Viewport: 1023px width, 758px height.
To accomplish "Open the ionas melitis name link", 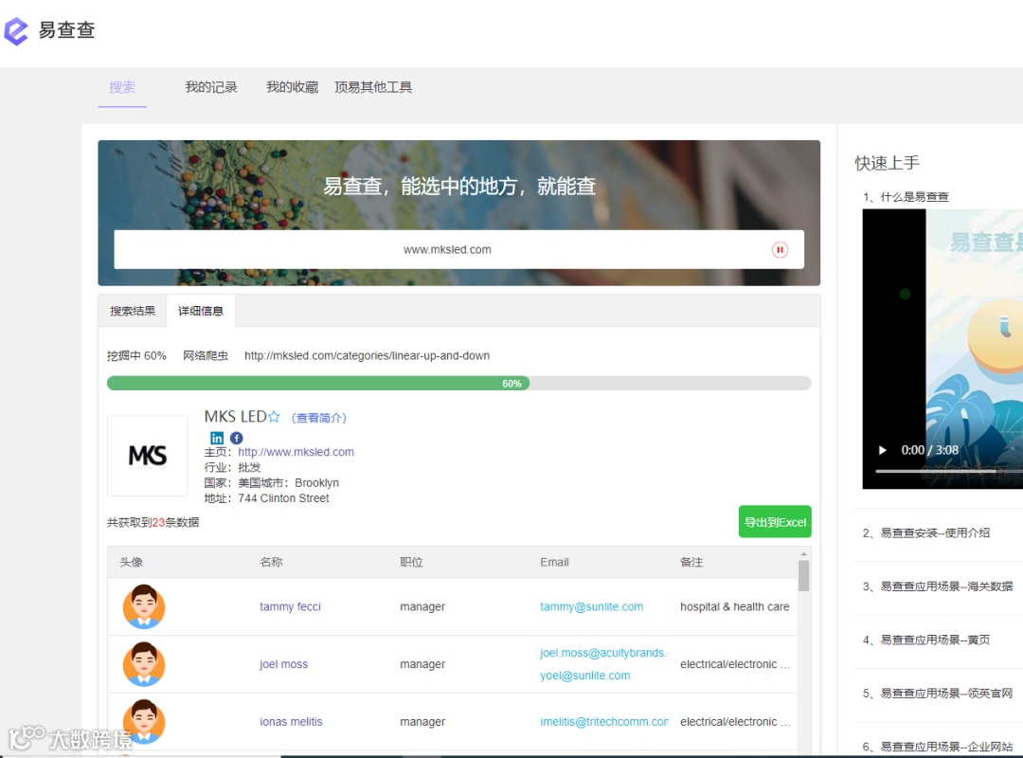I will [291, 721].
